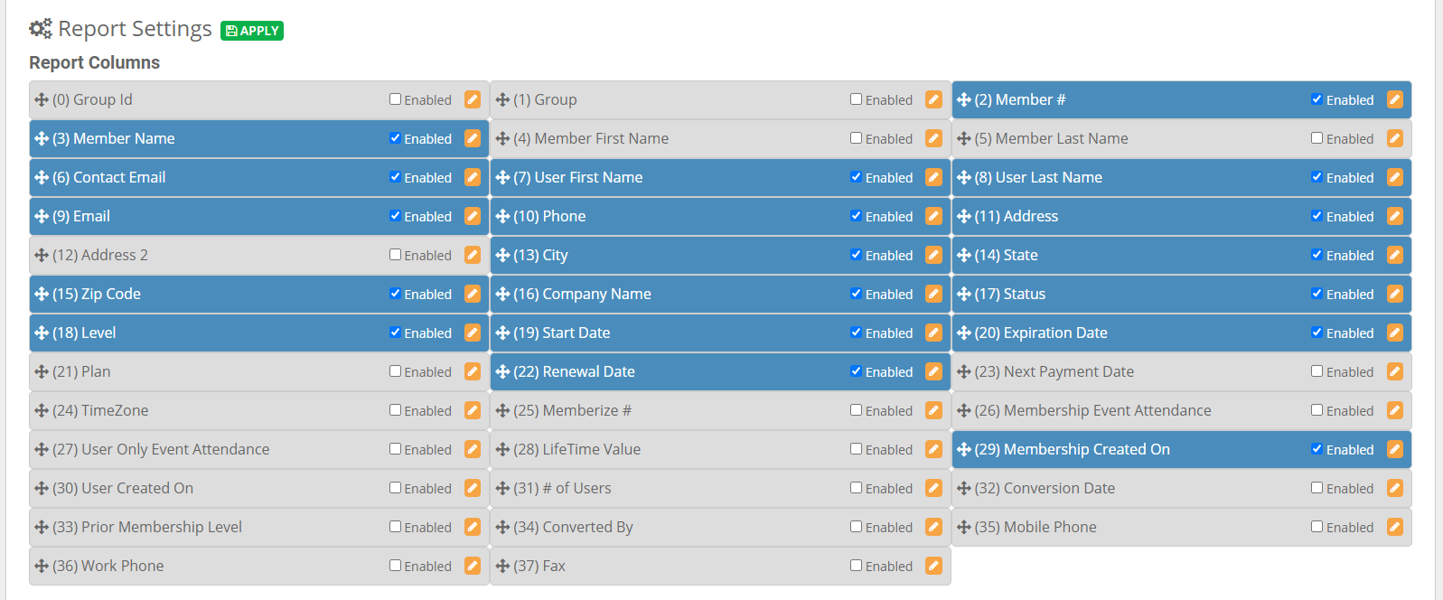The width and height of the screenshot is (1443, 600).
Task: Grab the drag handle for Company Name
Action: click(x=503, y=295)
